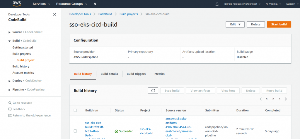
Task: Click the Completed column header
Action: [x=273, y=110]
